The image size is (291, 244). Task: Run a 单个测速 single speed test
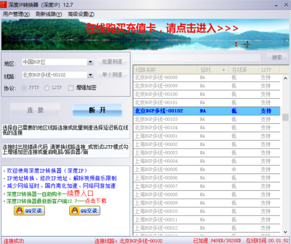click(113, 75)
